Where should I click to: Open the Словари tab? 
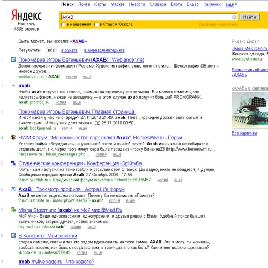click(158, 4)
